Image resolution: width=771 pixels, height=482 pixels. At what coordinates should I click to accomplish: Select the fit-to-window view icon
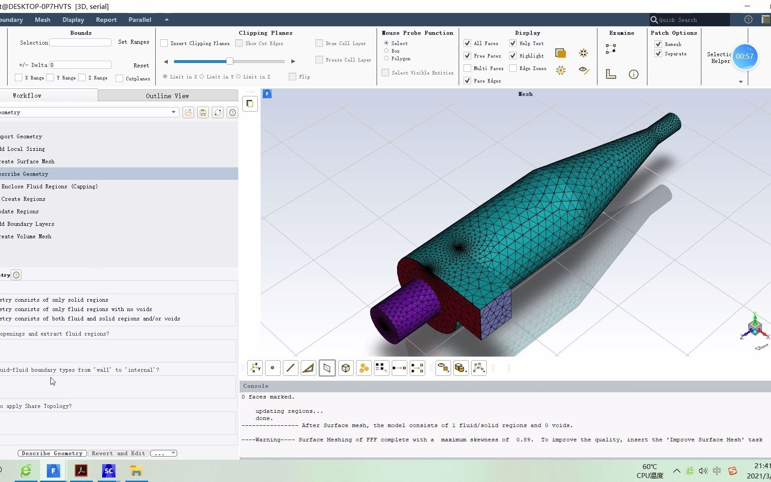584,53
